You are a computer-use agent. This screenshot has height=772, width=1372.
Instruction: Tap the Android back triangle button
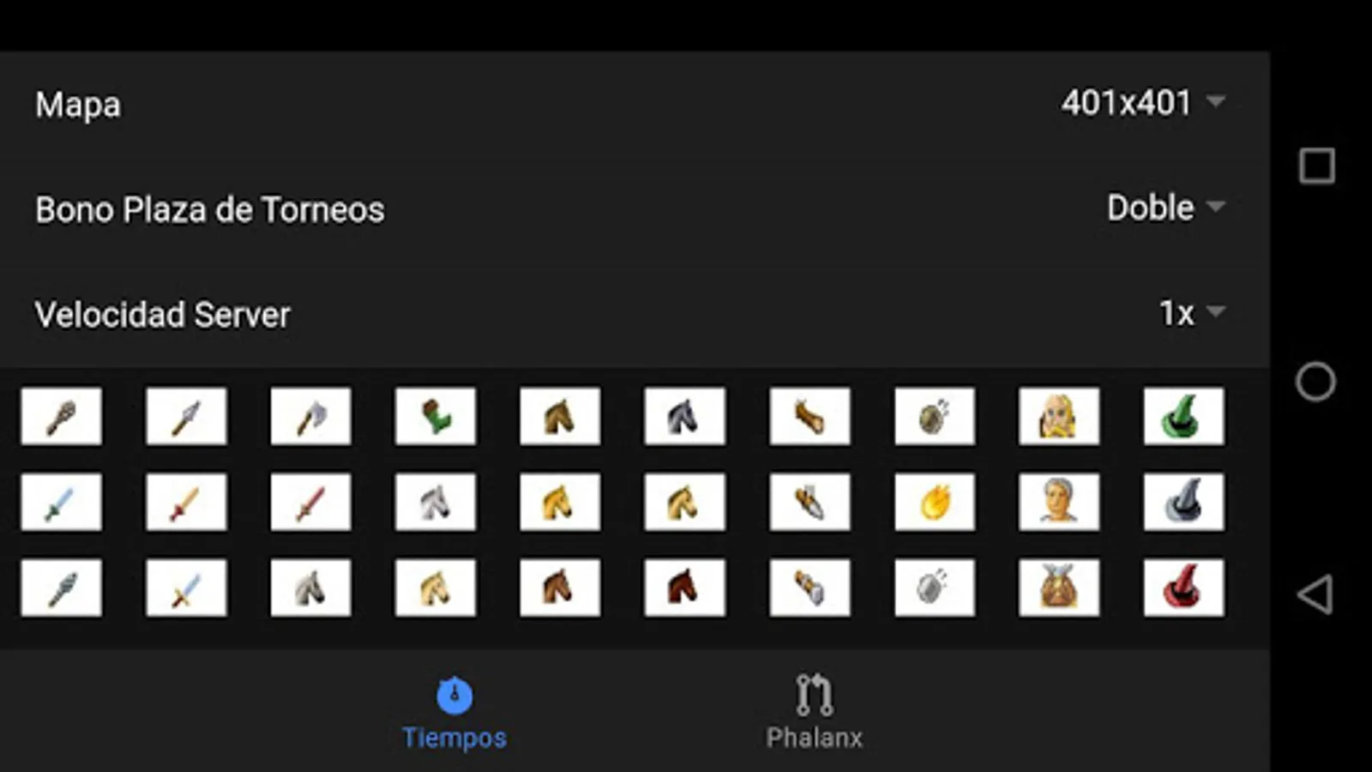[1315, 594]
